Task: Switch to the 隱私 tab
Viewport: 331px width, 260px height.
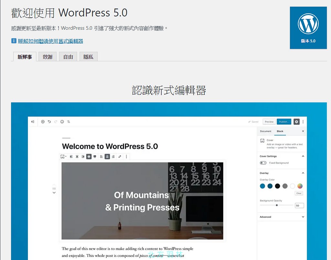Action: [x=88, y=57]
